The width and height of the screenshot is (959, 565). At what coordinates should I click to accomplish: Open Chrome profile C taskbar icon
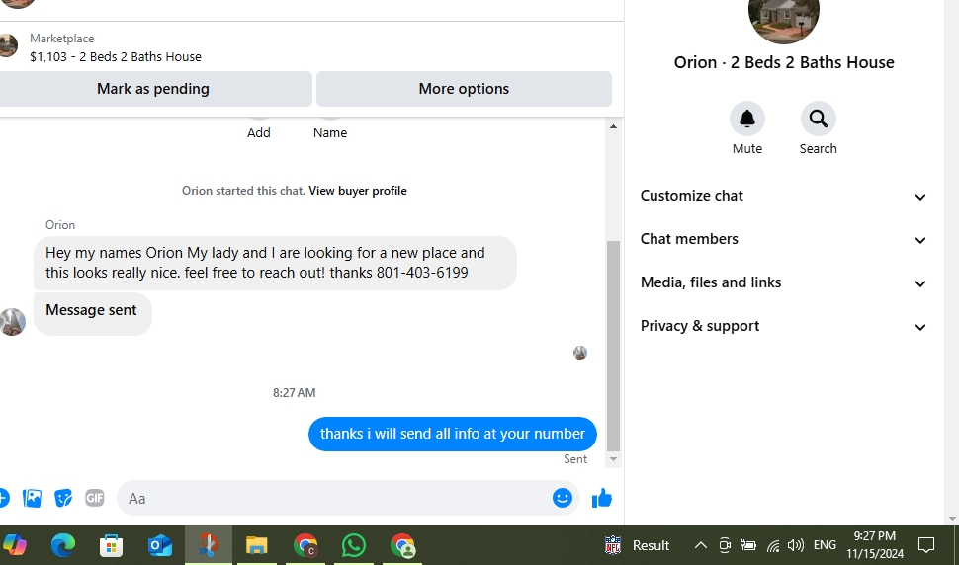point(305,545)
